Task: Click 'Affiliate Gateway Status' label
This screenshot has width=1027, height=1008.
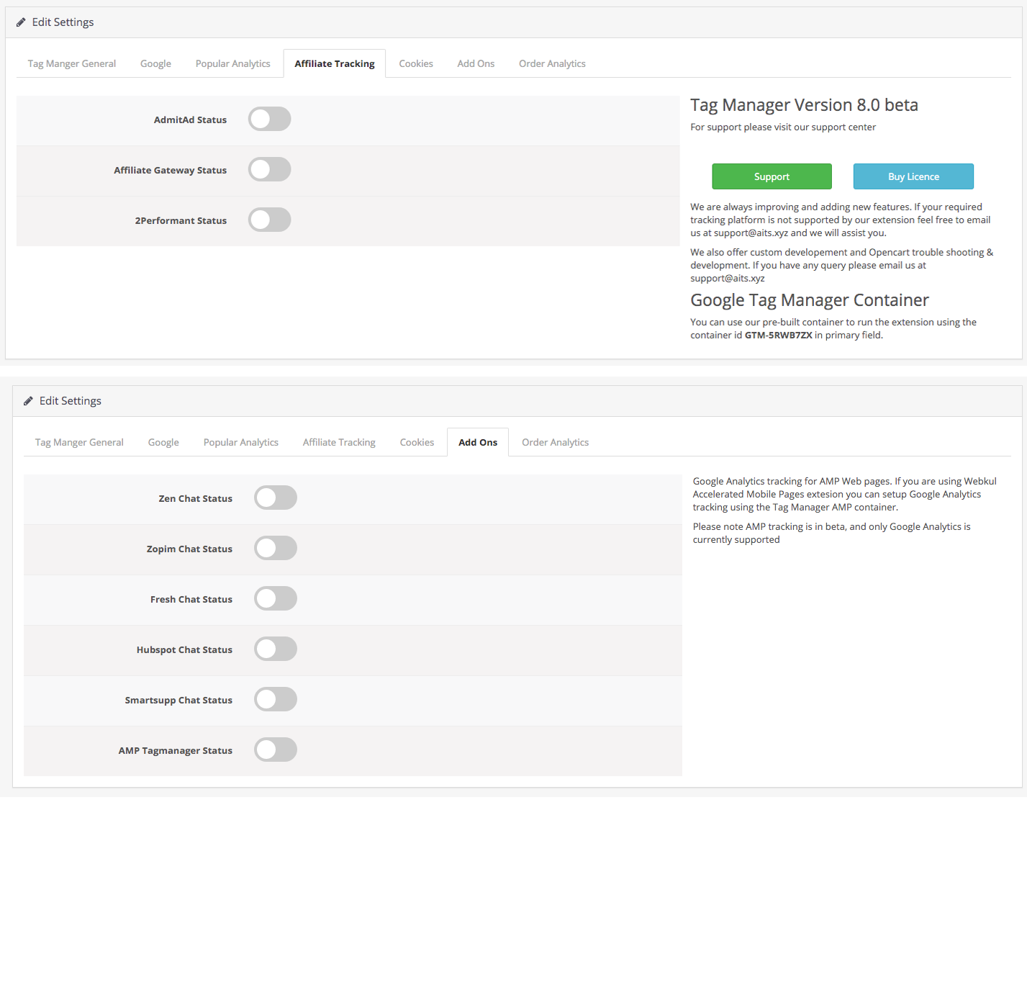Action: point(170,170)
